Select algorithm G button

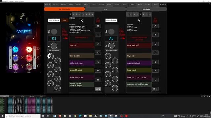click(155, 80)
